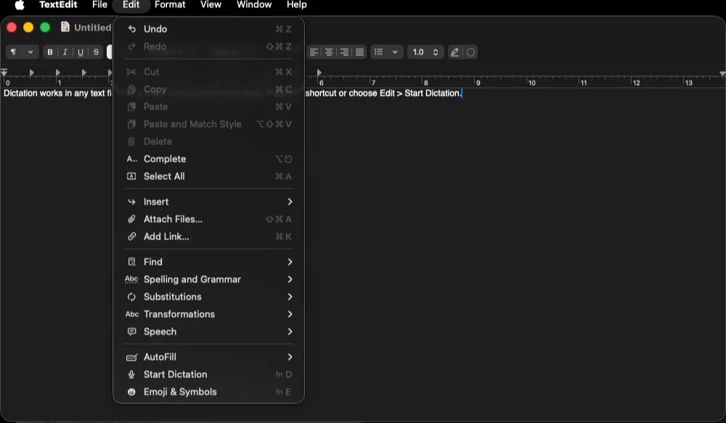Open the Apple menu
The width and height of the screenshot is (726, 423).
[20, 4]
